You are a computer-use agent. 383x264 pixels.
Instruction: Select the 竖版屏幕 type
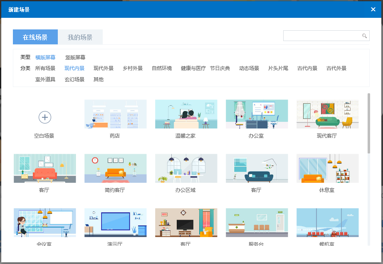click(x=75, y=58)
